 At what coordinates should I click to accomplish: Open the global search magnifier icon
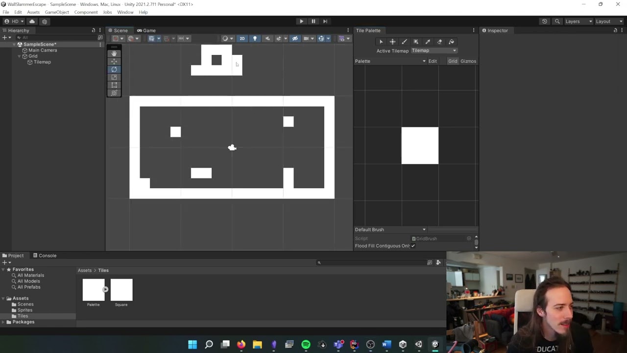(557, 21)
